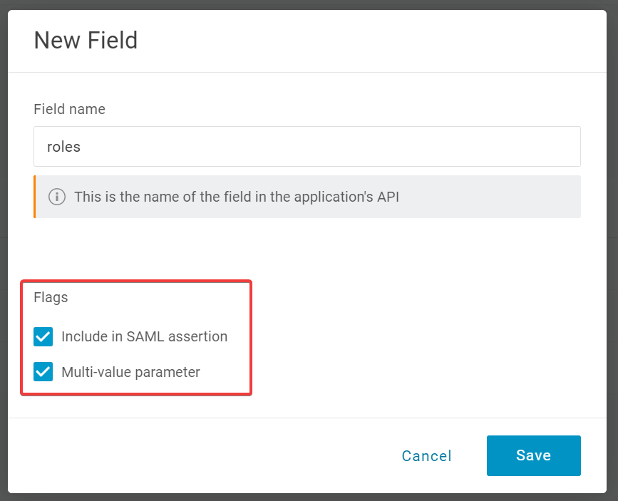Click the "Multi-value parameter" label text
The height and width of the screenshot is (501, 618).
(x=130, y=372)
